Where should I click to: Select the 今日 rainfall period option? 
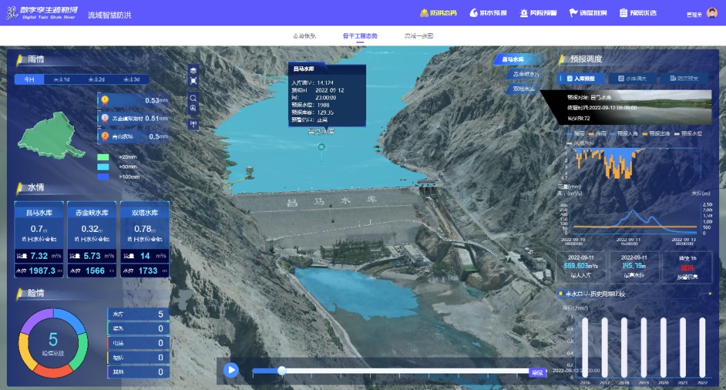(x=29, y=79)
